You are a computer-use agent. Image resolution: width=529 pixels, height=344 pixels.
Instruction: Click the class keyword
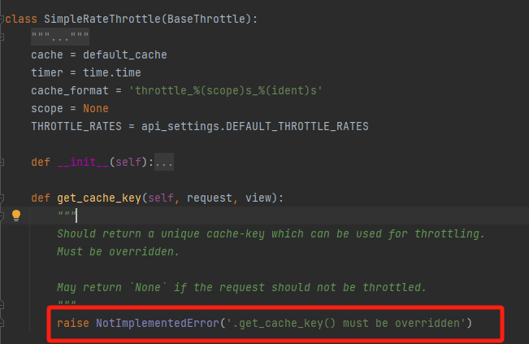(21, 19)
